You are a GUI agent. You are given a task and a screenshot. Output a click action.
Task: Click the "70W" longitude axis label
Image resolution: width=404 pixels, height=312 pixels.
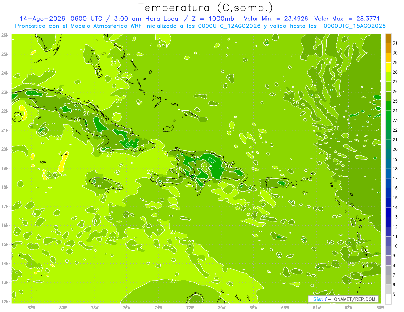(x=222, y=308)
